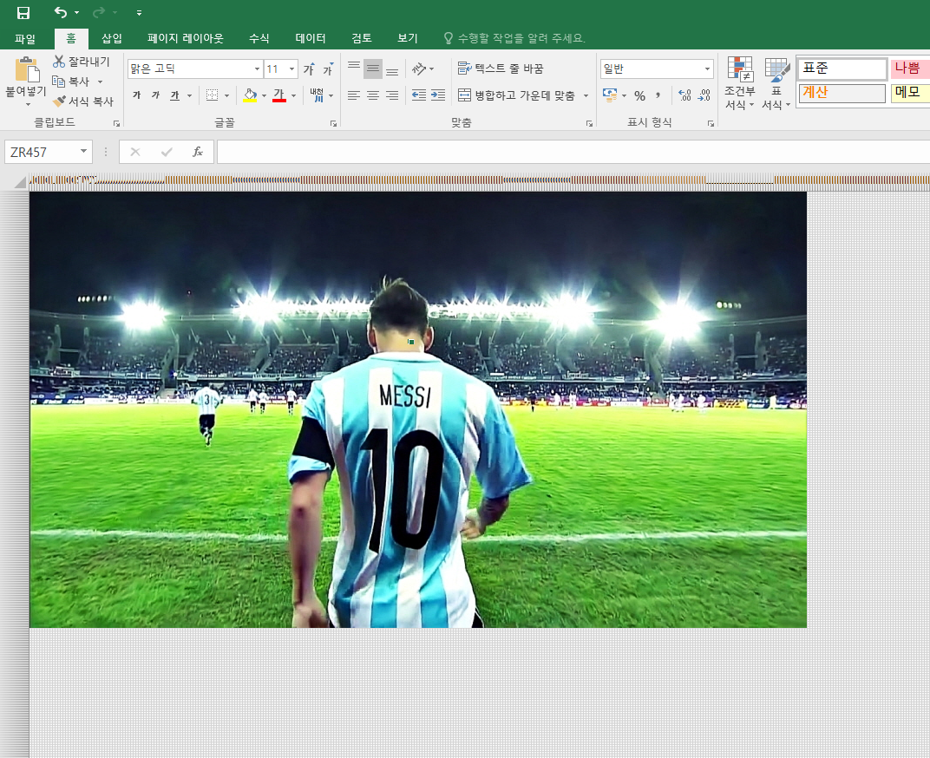This screenshot has width=930, height=758.
Task: Toggle bold formatting
Action: click(x=136, y=95)
